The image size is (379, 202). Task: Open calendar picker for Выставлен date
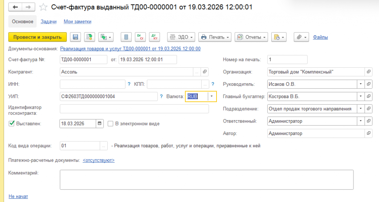click(x=100, y=124)
